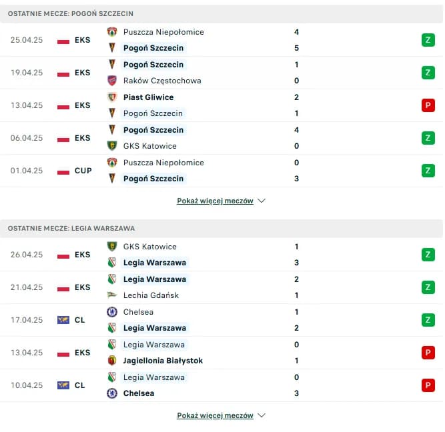Click the Chelsea crest in the 17.04.25 match
445x432 pixels.
(112, 312)
